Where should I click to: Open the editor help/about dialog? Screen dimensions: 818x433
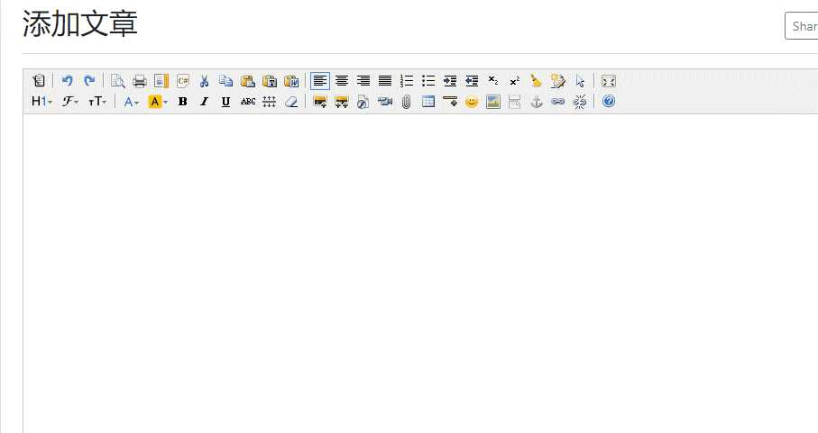(608, 102)
